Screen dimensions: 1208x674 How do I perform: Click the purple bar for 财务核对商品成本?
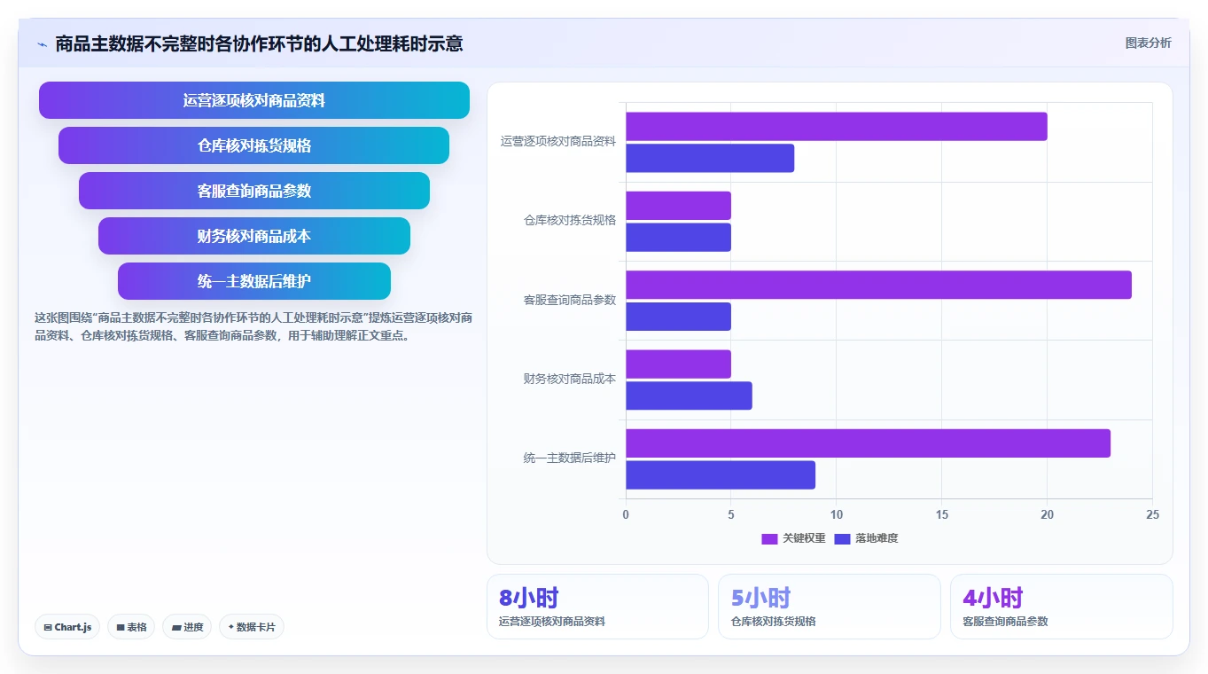coord(678,364)
